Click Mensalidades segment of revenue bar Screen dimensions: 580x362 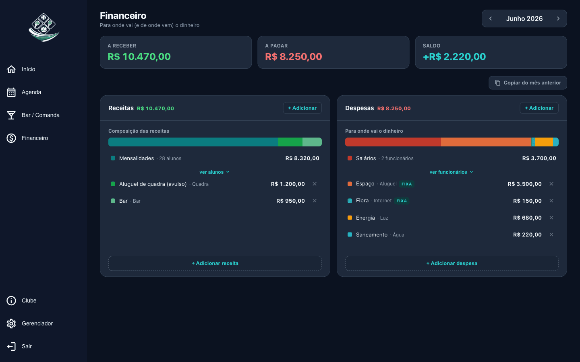click(193, 142)
